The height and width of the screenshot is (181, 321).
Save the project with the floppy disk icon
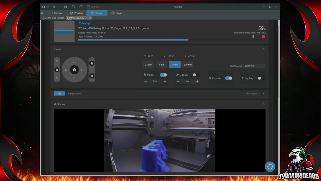pyautogui.click(x=65, y=7)
